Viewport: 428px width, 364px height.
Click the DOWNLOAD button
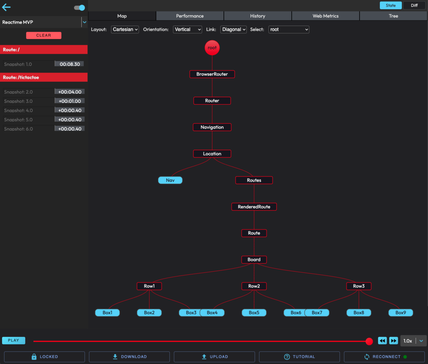point(129,357)
